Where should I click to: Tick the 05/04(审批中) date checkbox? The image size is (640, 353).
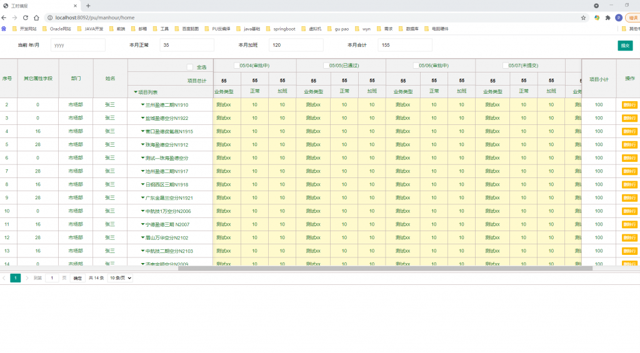(x=237, y=65)
